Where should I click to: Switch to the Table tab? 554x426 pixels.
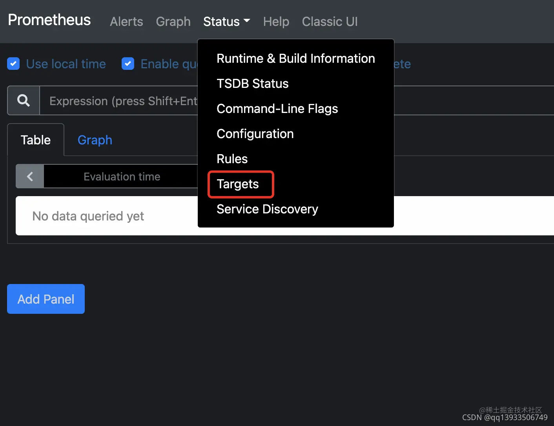(x=36, y=140)
